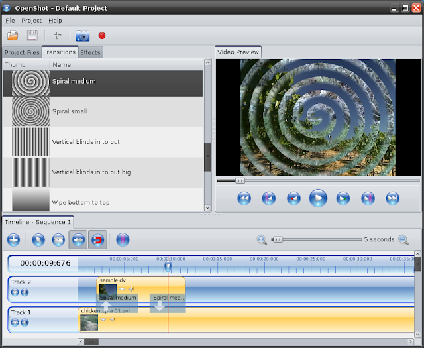Click the timeline zoom slider handle
This screenshot has height=348, width=424.
pyautogui.click(x=278, y=239)
